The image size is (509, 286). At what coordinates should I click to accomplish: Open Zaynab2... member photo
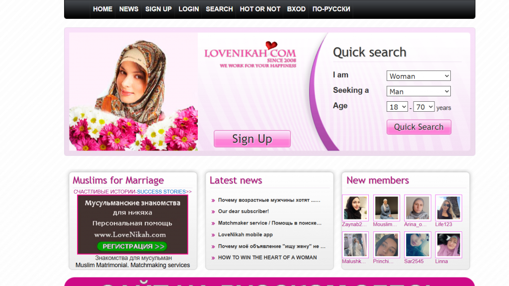tap(355, 208)
